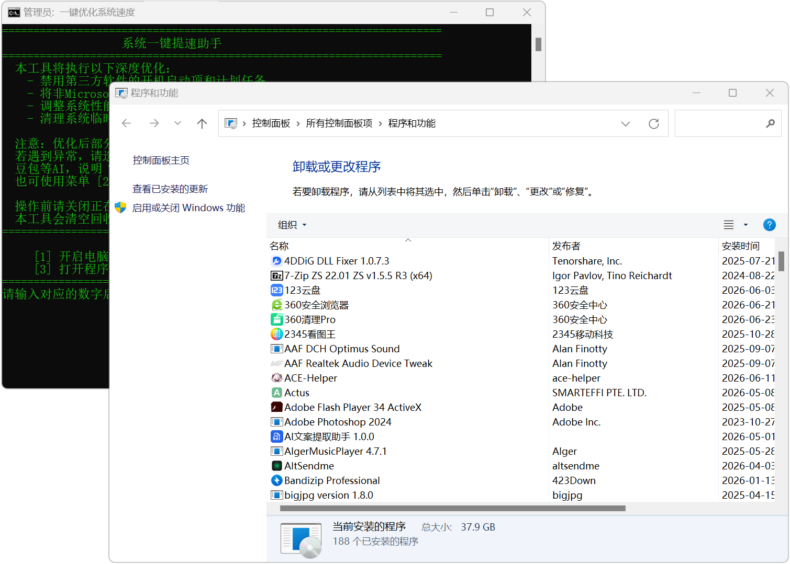Select the Adobe Photoshop 2024 entry
The image size is (790, 564).
tap(520, 422)
